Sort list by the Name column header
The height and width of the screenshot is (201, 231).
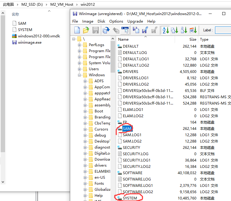pyautogui.click(x=145, y=39)
